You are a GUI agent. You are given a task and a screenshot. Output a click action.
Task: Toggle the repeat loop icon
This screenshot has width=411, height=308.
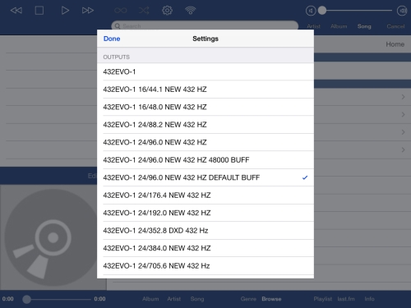coord(121,11)
